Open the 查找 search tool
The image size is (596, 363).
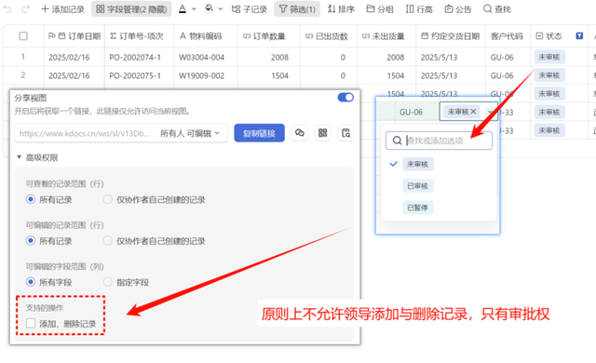coord(497,8)
